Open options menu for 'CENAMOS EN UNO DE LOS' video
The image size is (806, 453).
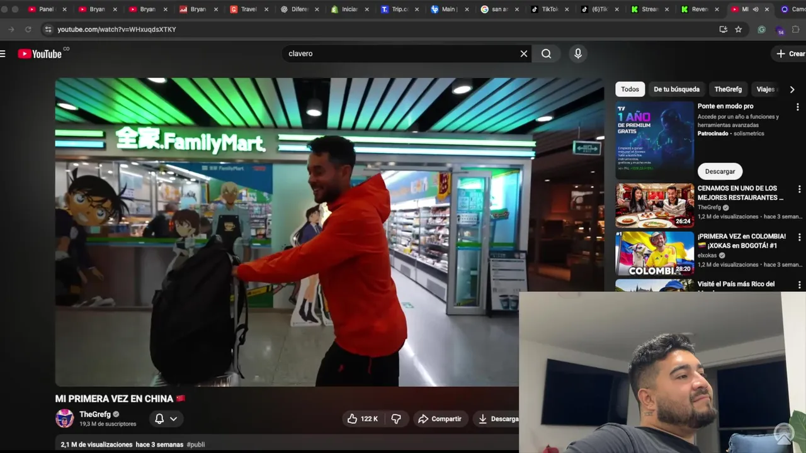tap(799, 189)
